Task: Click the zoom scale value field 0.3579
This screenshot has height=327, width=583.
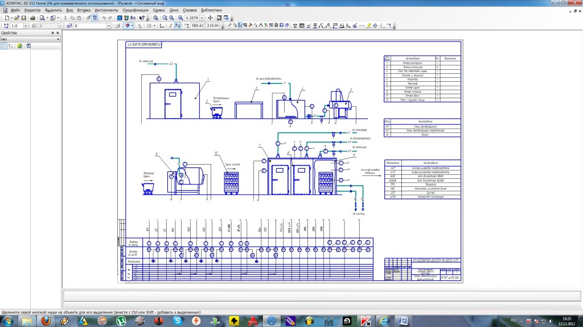Action: click(192, 18)
